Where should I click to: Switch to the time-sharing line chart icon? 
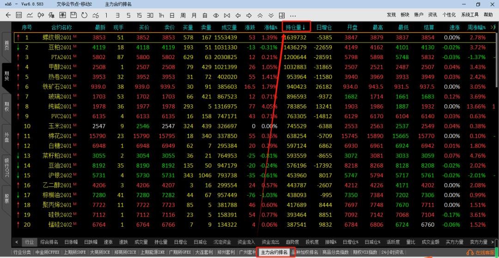pyautogui.click(x=30, y=15)
